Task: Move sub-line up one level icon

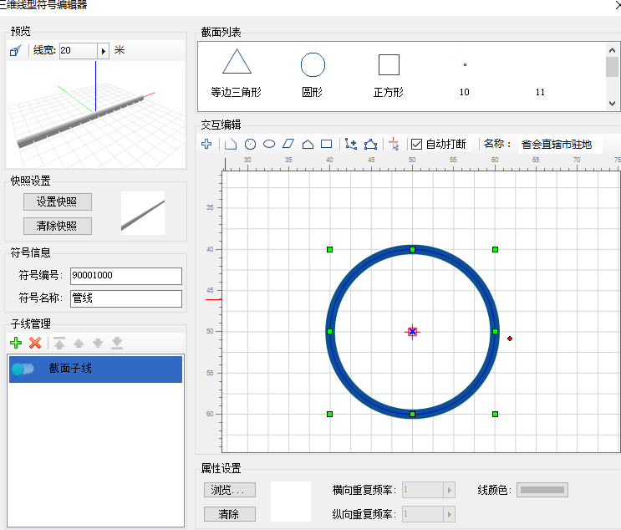Action: pos(79,343)
